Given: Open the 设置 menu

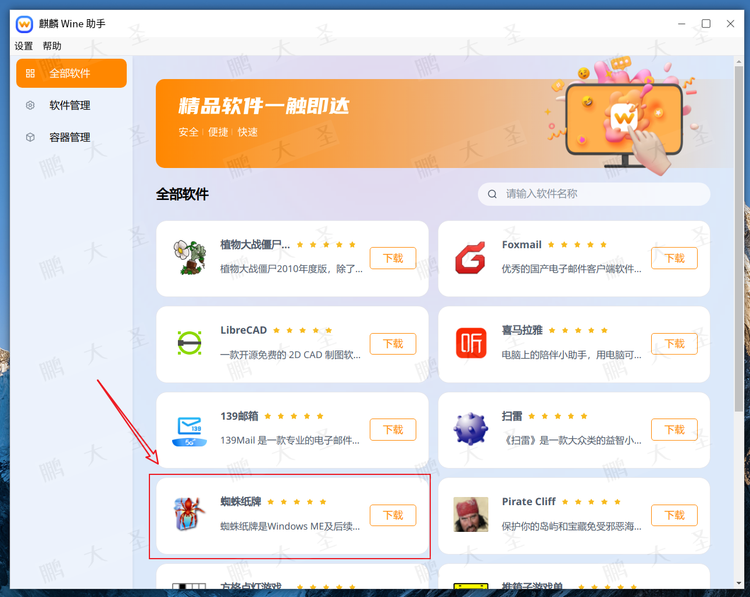Looking at the screenshot, I should click(x=24, y=46).
